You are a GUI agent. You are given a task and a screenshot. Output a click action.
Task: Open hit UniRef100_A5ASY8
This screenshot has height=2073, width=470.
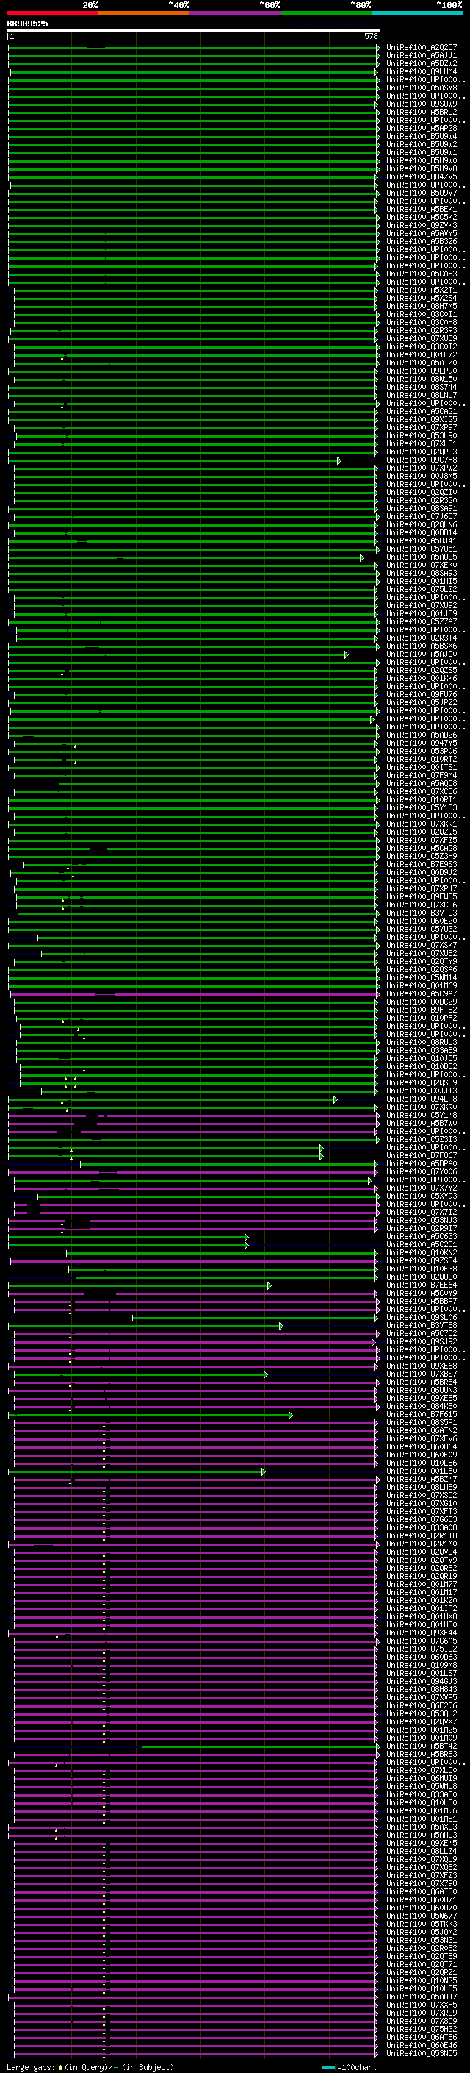(x=422, y=88)
